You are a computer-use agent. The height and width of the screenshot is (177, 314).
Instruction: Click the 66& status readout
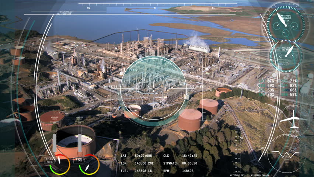293,90
